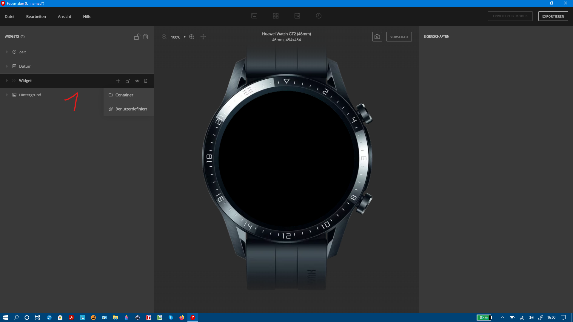Viewport: 573px width, 322px height.
Task: Click the 88% battery indicator
Action: pos(484,318)
